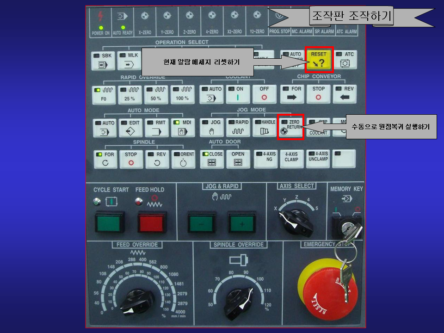Click the feed hold red indicator lamp

[x=138, y=201]
